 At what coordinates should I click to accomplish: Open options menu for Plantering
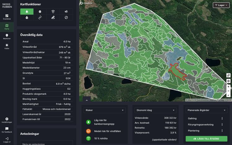(x=222, y=131)
